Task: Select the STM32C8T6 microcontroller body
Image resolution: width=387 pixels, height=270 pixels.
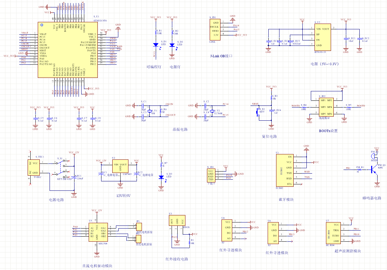Action: [68, 50]
